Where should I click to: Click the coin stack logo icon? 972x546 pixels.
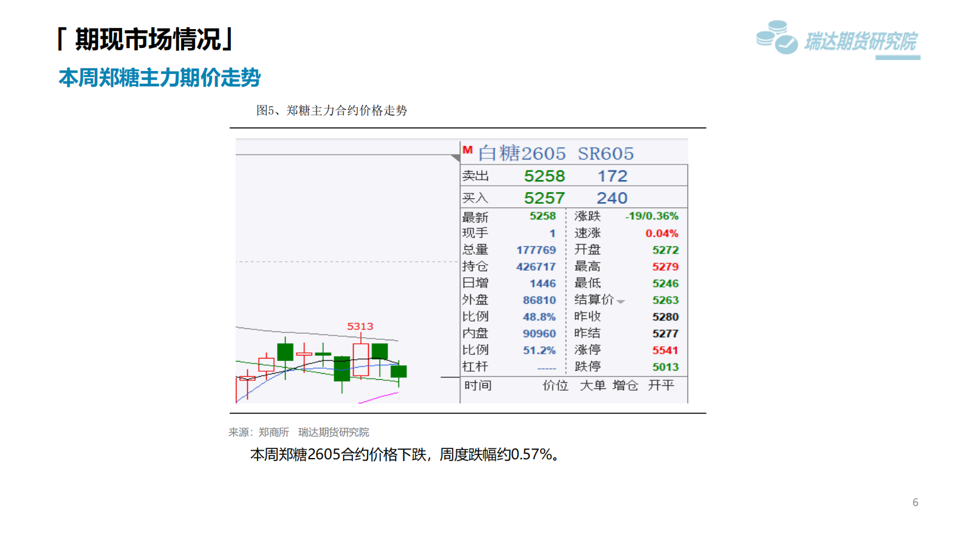776,37
